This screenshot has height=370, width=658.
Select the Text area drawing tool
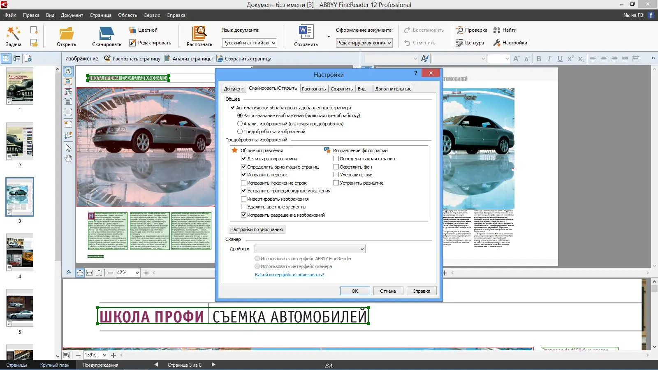[68, 71]
